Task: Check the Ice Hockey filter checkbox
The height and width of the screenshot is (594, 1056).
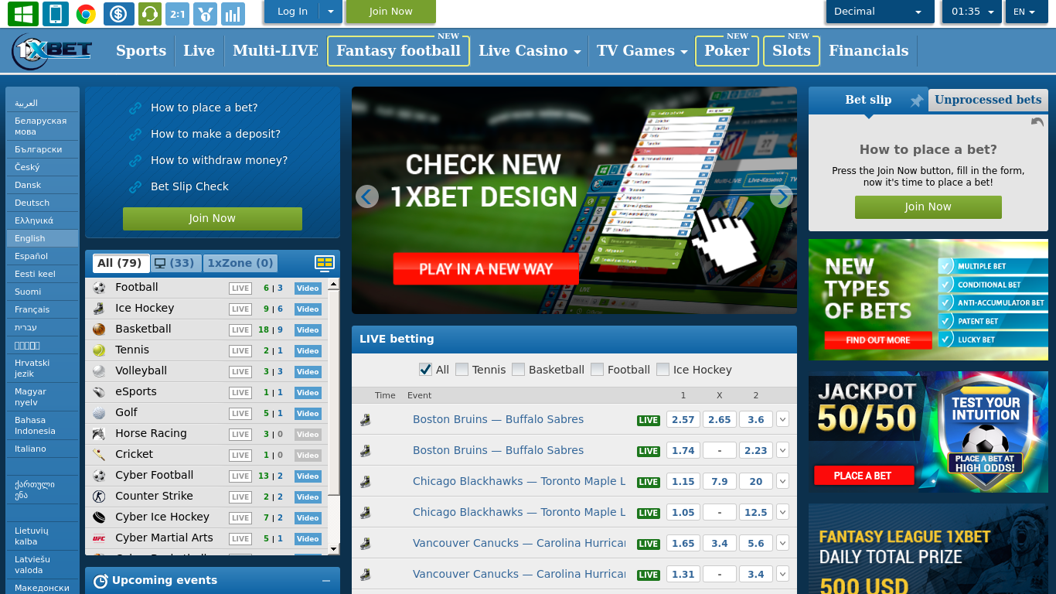Action: tap(663, 370)
